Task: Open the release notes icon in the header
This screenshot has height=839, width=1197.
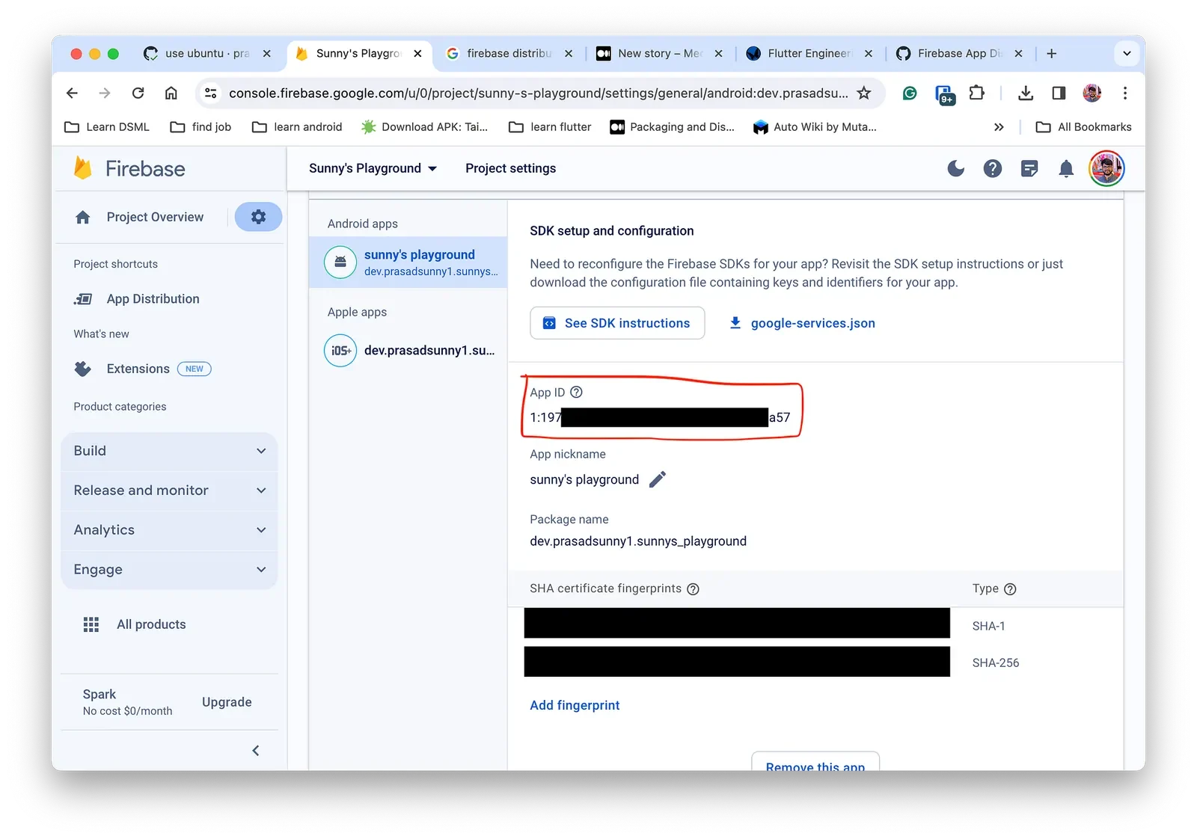Action: [1029, 168]
